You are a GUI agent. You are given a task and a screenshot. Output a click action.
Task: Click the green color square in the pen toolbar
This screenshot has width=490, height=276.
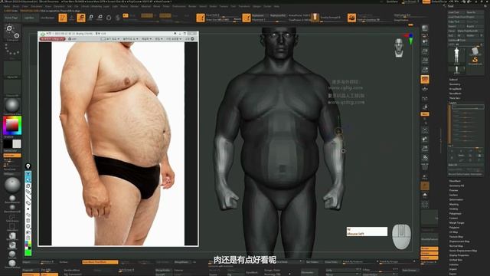[x=28, y=252]
